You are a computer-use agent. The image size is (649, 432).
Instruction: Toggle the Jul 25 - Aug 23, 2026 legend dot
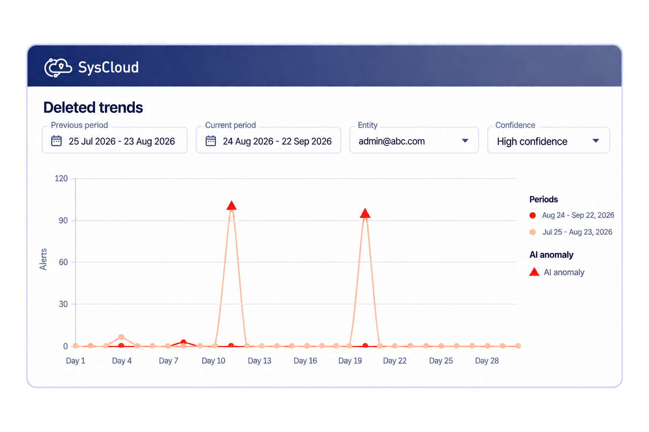(x=533, y=232)
